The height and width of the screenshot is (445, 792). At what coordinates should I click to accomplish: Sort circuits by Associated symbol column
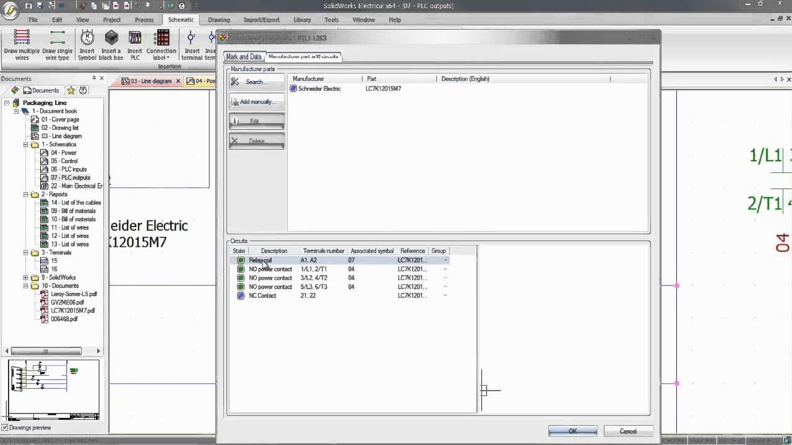pyautogui.click(x=372, y=251)
